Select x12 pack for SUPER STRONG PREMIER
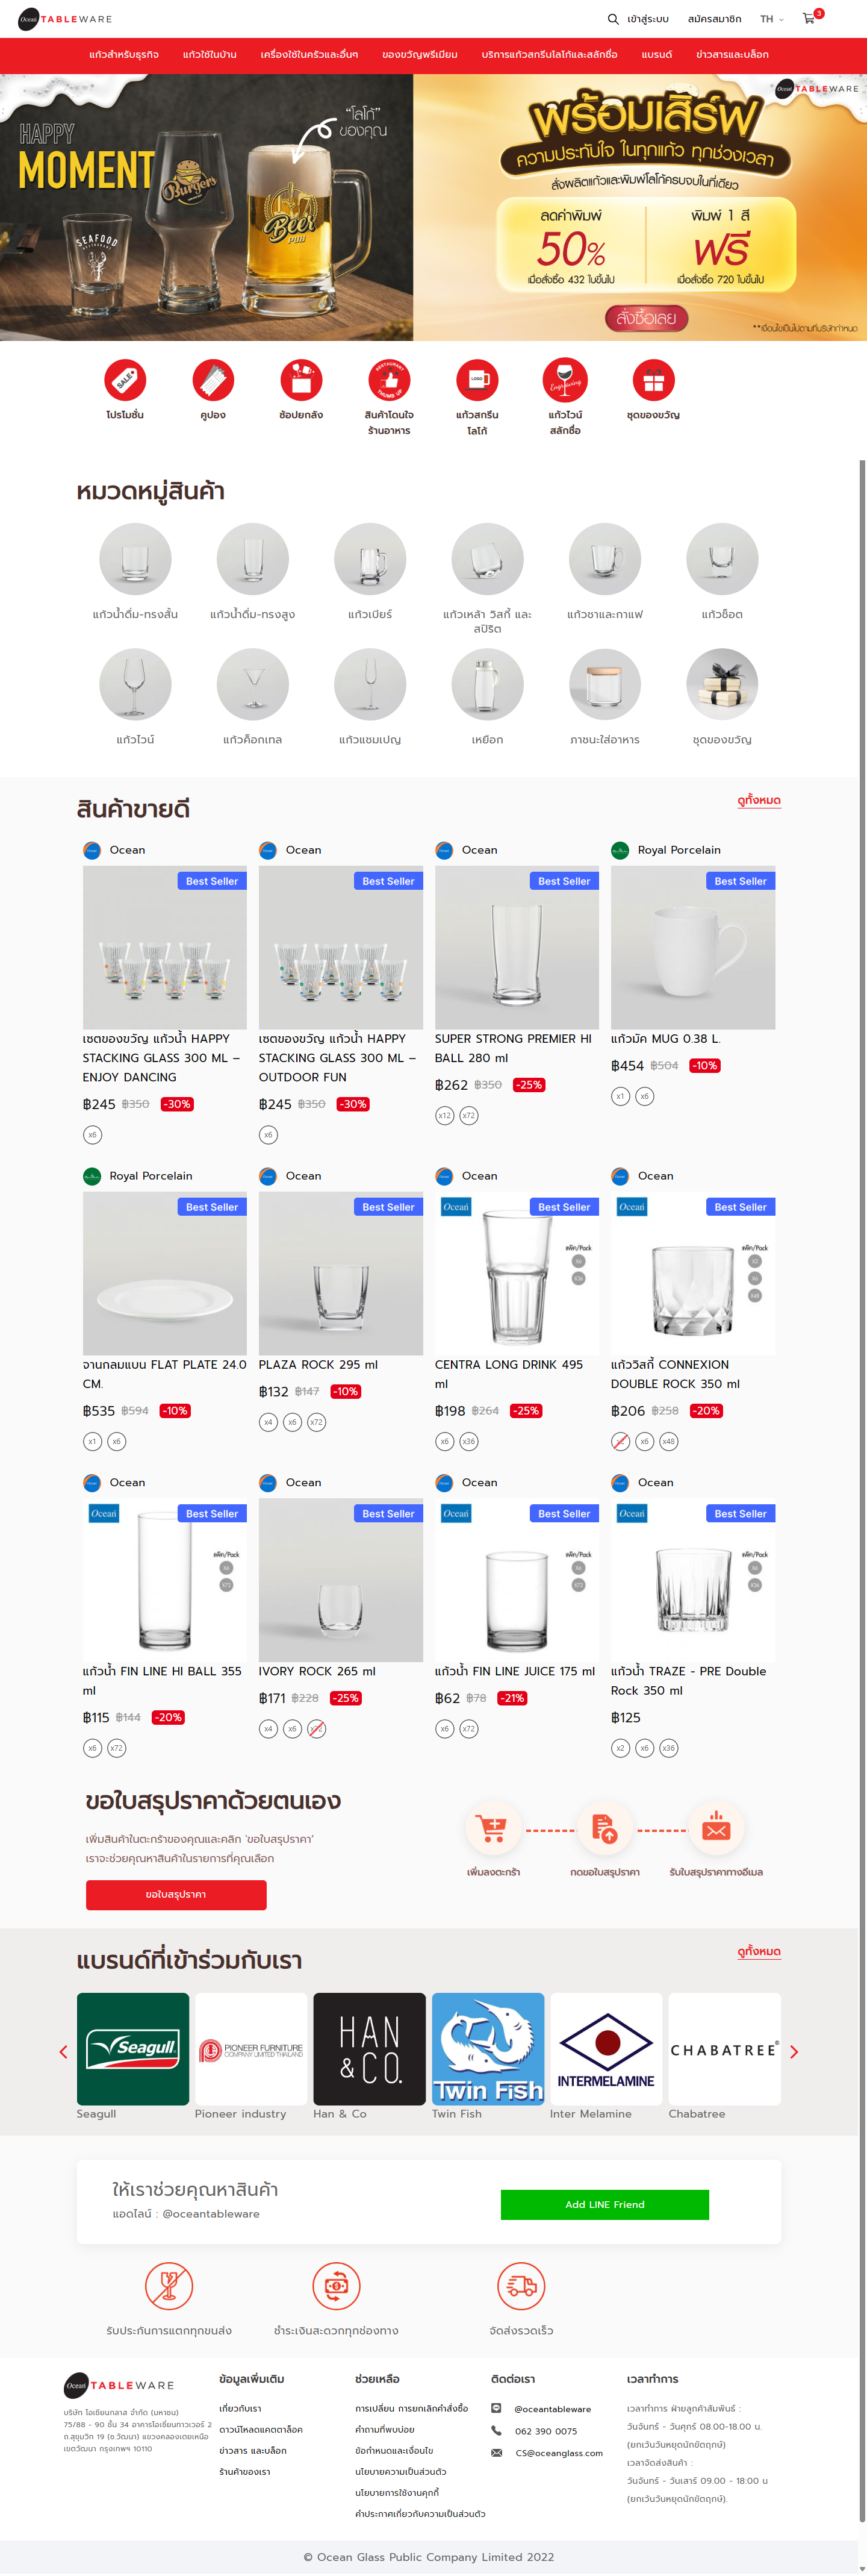Screen dimensions: 867x2576 click(x=444, y=1115)
